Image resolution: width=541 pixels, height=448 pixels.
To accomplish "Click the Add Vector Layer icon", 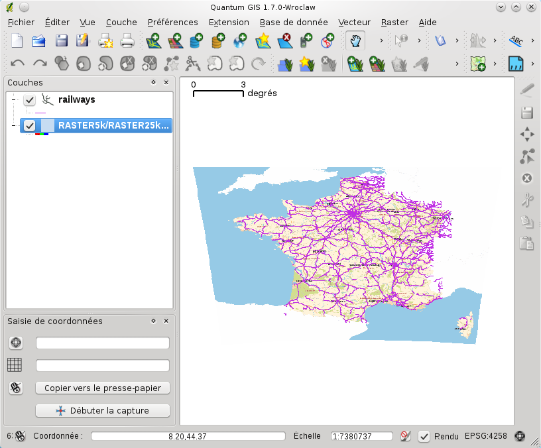I will pyautogui.click(x=154, y=41).
